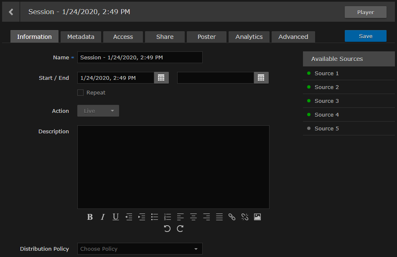
Task: Click the remove link icon
Action: pyautogui.click(x=245, y=217)
